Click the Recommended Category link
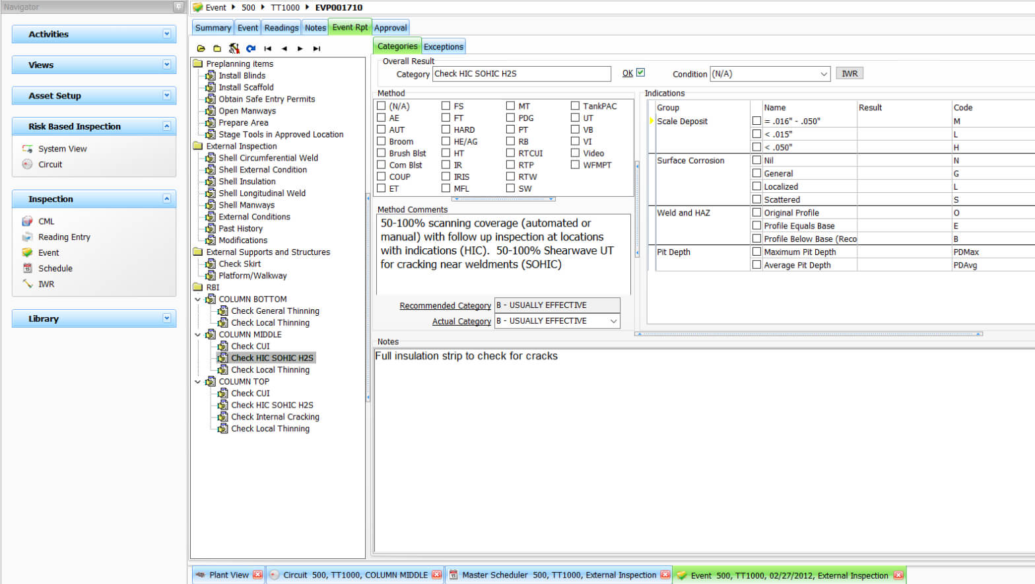This screenshot has width=1035, height=584. [x=445, y=305]
